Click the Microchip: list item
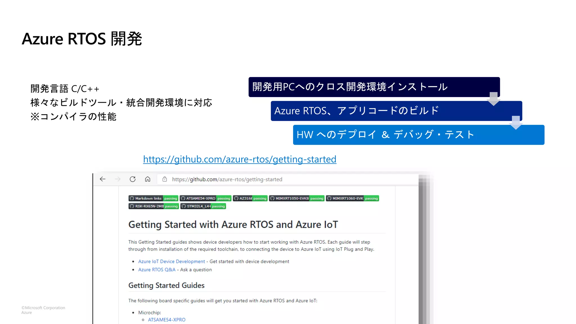The image size is (576, 324). click(x=149, y=312)
